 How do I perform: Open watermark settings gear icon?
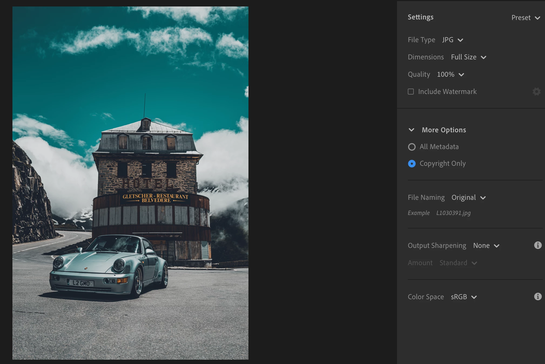pos(536,92)
